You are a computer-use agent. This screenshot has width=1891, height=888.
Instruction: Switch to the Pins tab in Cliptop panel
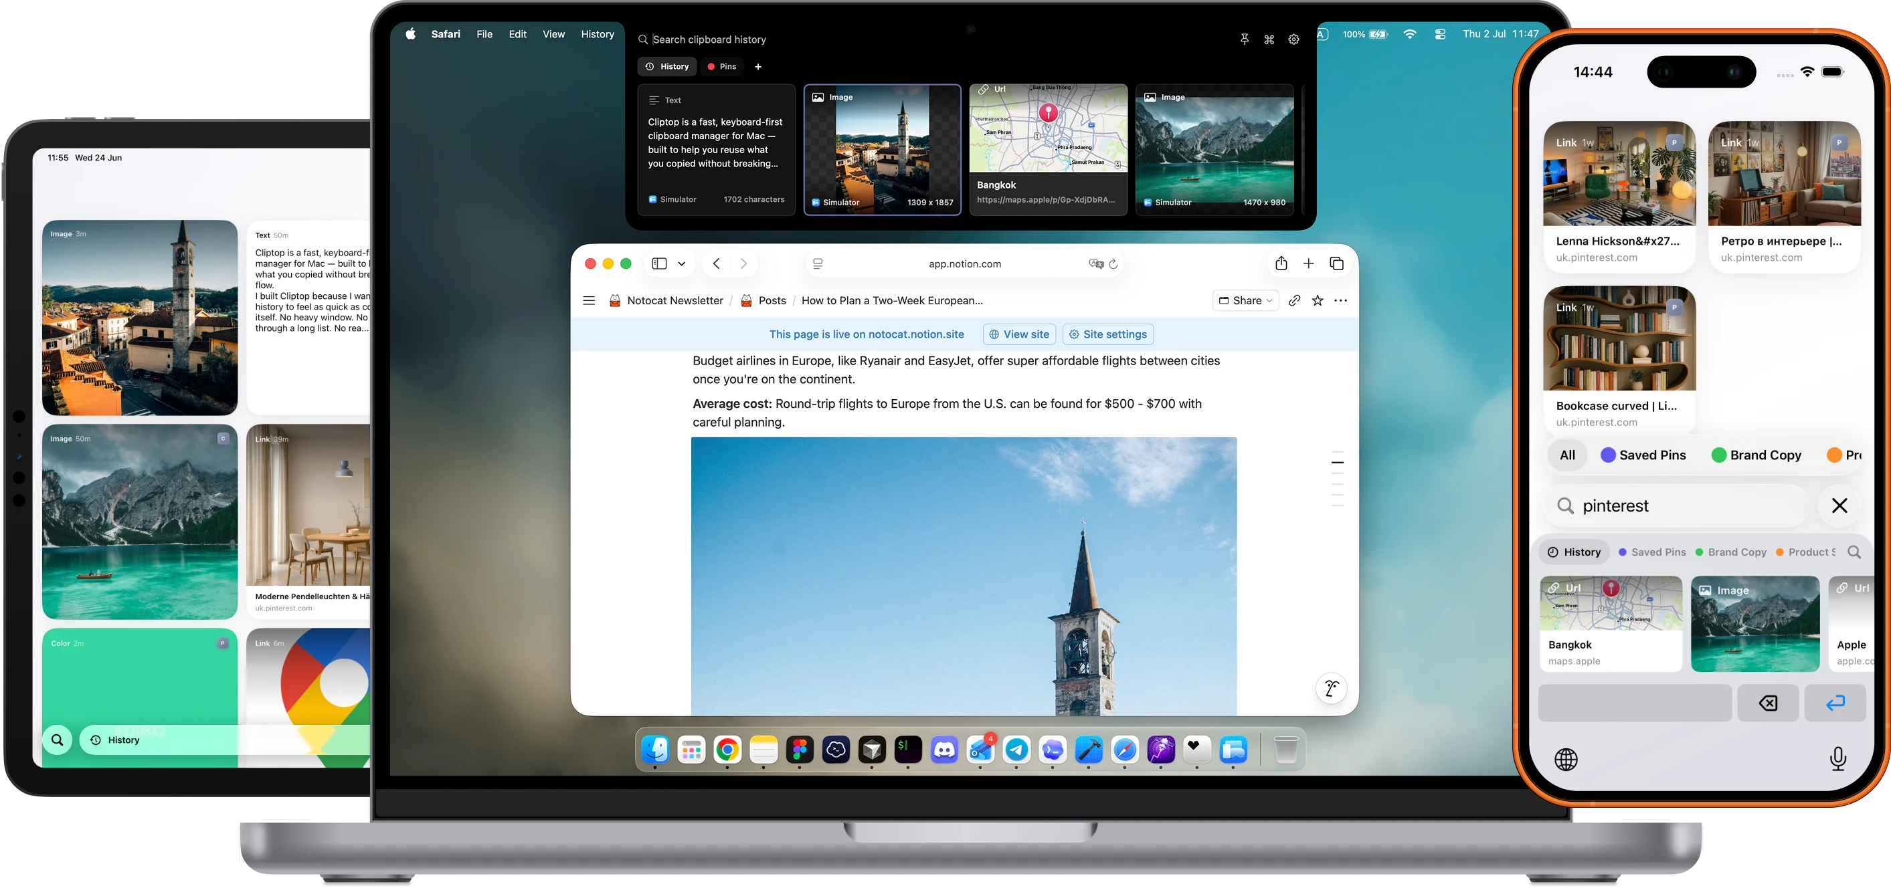pyautogui.click(x=721, y=67)
